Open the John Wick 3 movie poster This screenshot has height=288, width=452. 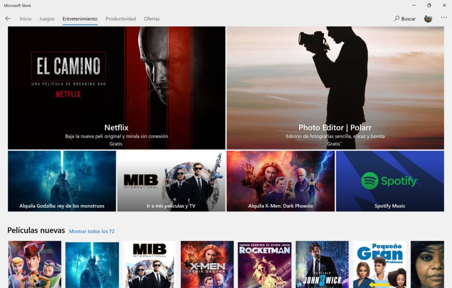tap(322, 264)
